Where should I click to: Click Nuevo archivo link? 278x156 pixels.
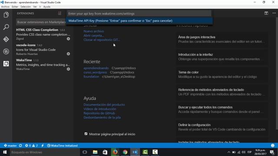pyautogui.click(x=94, y=31)
